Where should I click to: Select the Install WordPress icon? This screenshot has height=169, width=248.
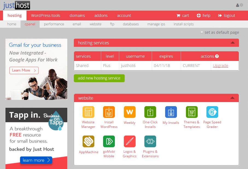tap(109, 112)
